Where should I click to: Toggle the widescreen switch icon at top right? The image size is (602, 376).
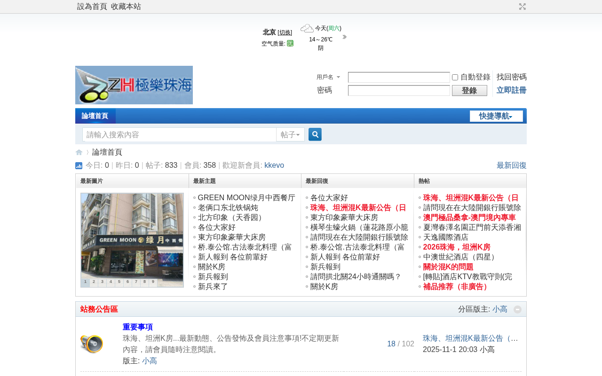(x=523, y=7)
